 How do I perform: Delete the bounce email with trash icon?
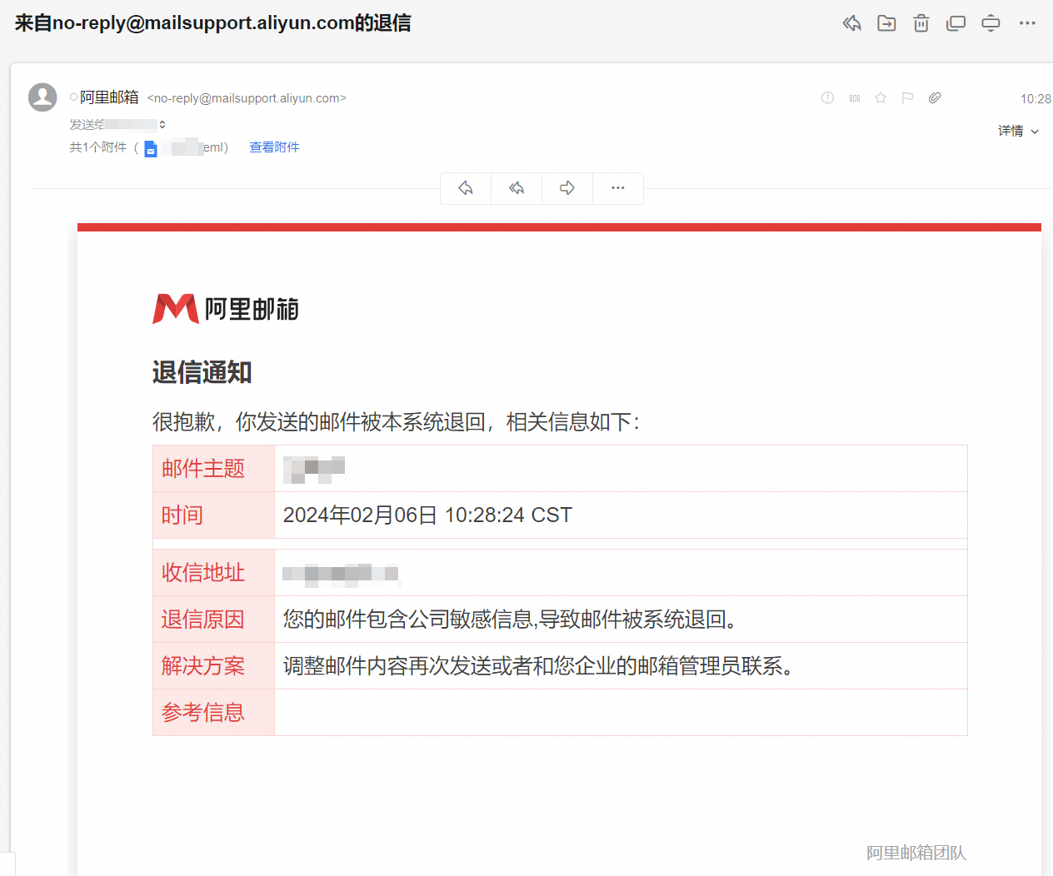(921, 23)
